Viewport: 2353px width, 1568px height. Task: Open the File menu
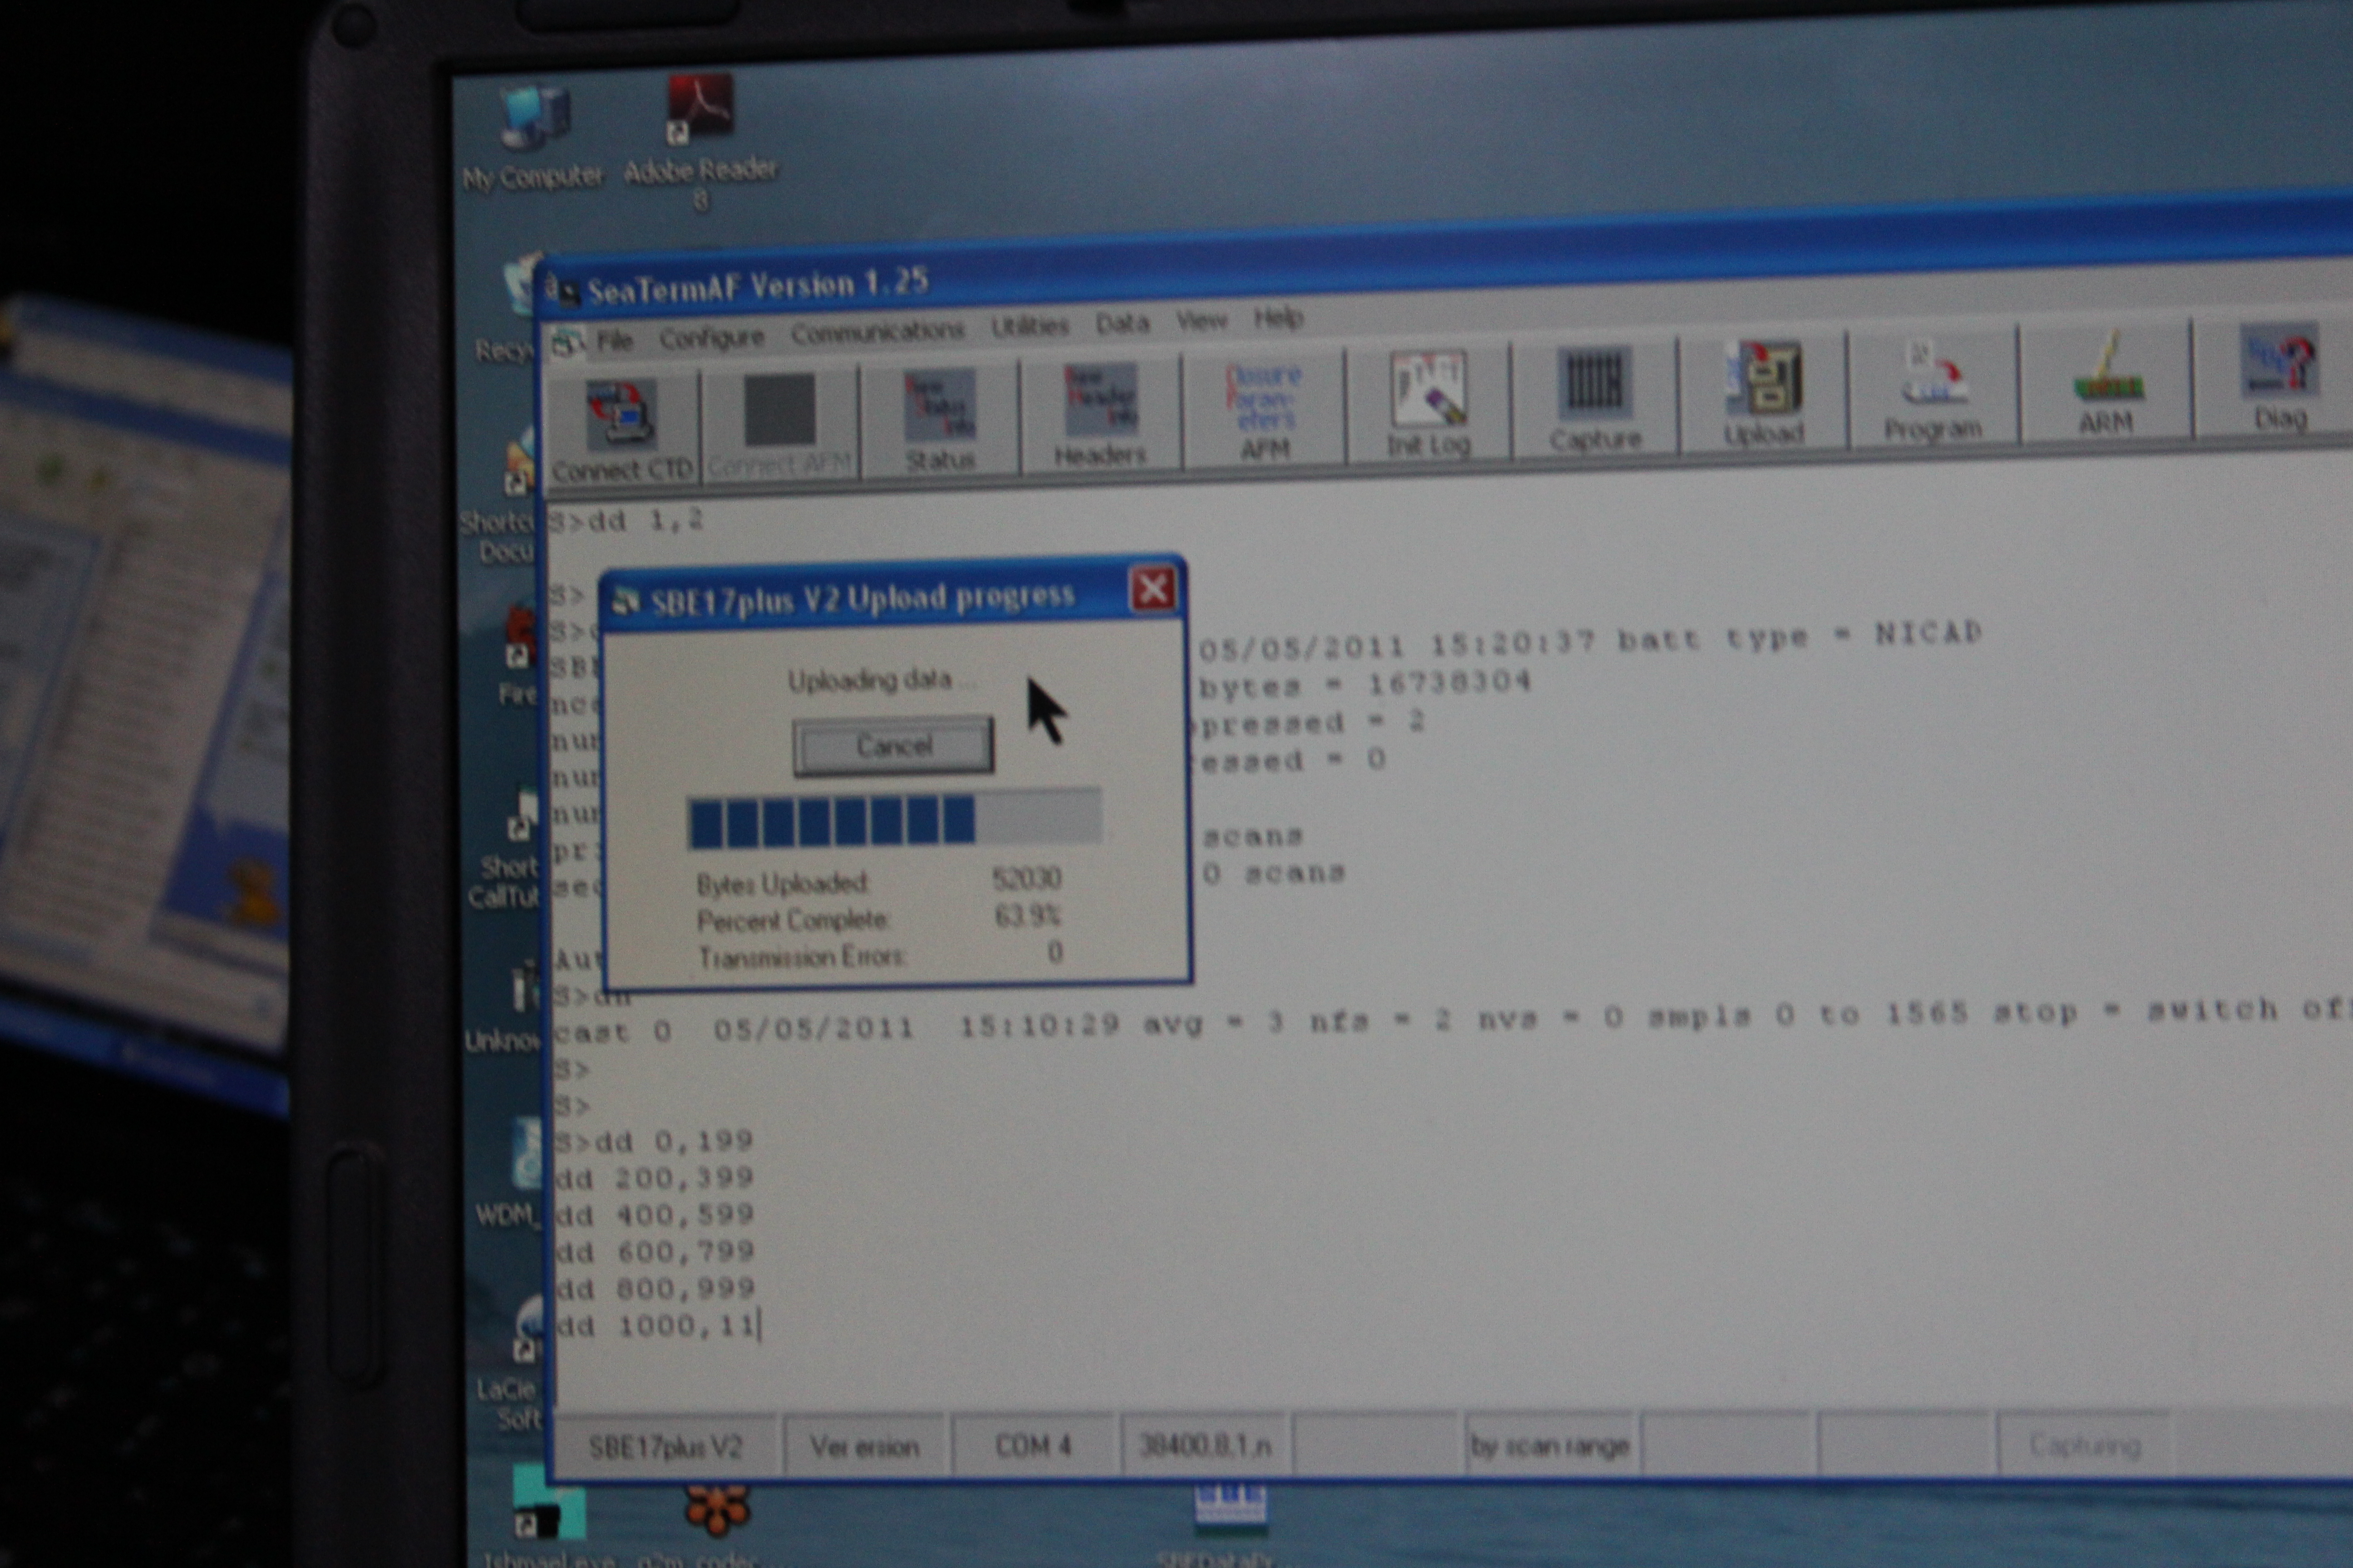(x=614, y=341)
